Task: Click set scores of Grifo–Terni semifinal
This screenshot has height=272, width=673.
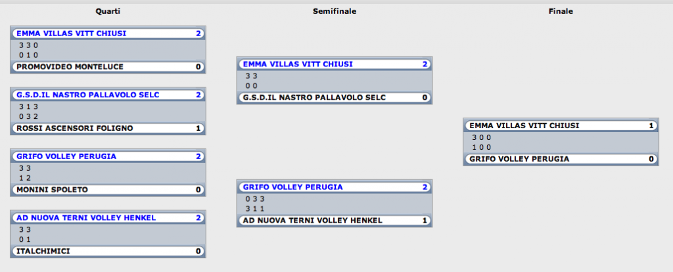Action: [335, 204]
